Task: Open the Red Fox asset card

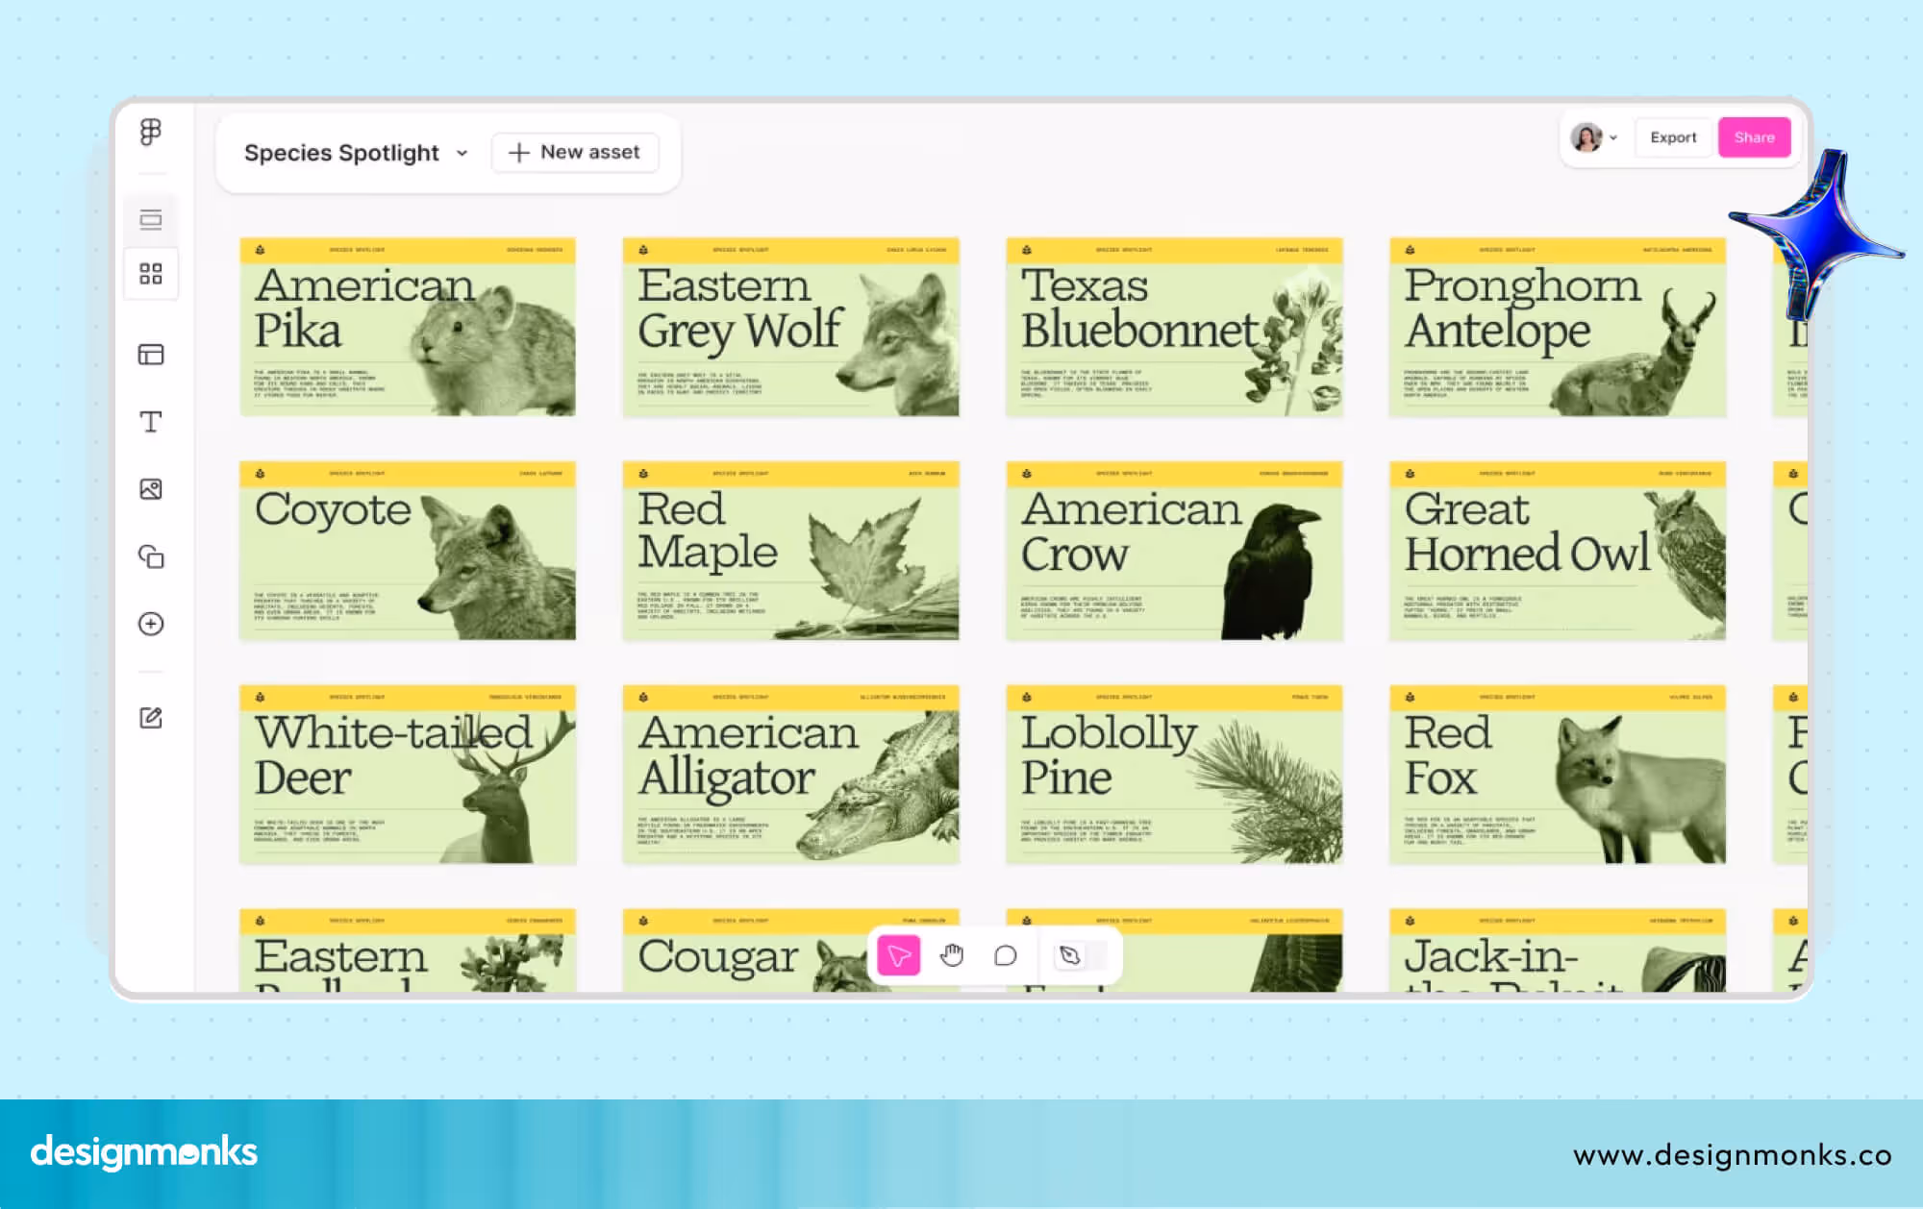Action: tap(1557, 775)
